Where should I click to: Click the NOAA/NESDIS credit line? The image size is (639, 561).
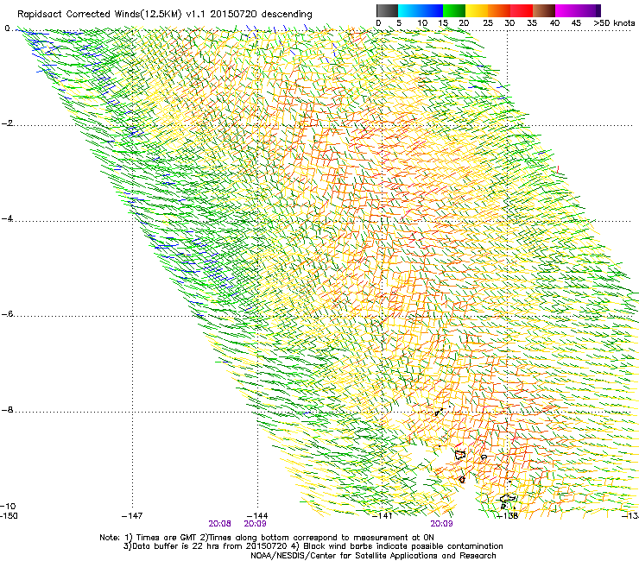tap(373, 556)
